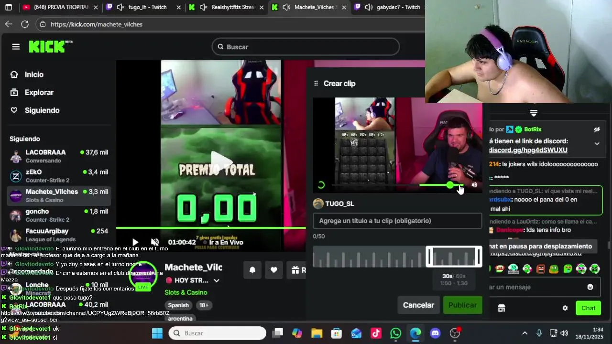Grab the Crear clip drag handle

coord(316,83)
